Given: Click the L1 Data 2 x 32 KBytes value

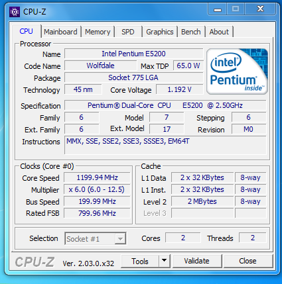Looking at the screenshot, I should (202, 177).
